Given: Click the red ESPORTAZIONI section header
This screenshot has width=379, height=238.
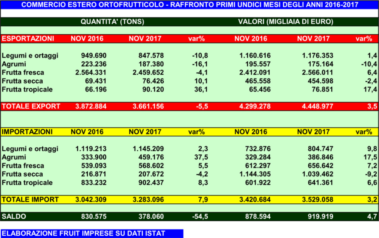Looking at the screenshot, I should tap(28, 38).
